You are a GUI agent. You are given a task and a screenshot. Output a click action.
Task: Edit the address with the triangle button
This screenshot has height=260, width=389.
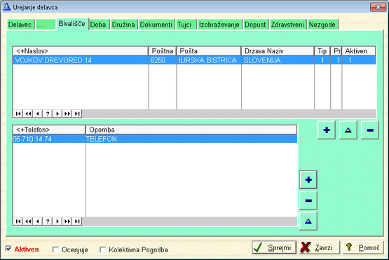(x=348, y=130)
